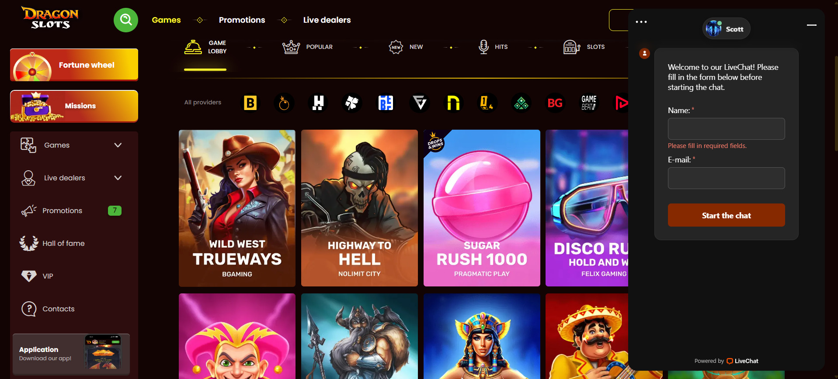This screenshot has width=838, height=379.
Task: Filter by white V triangle provider icon
Action: point(420,103)
